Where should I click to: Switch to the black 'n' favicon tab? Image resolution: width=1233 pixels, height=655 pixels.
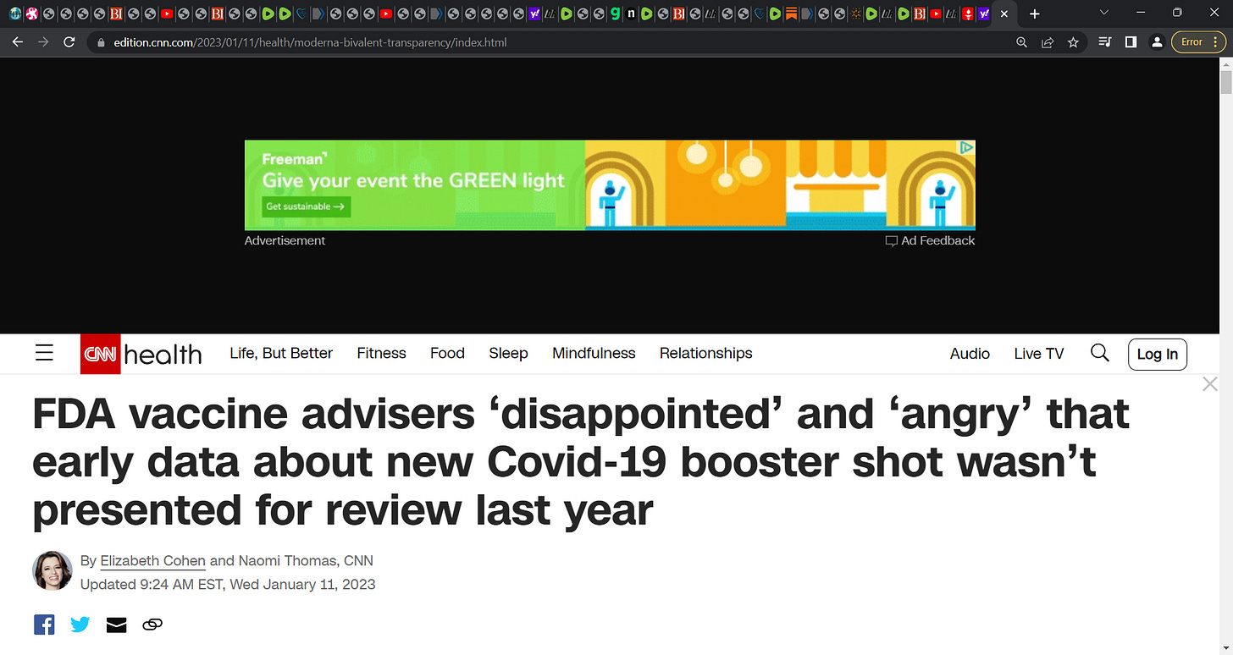(632, 14)
